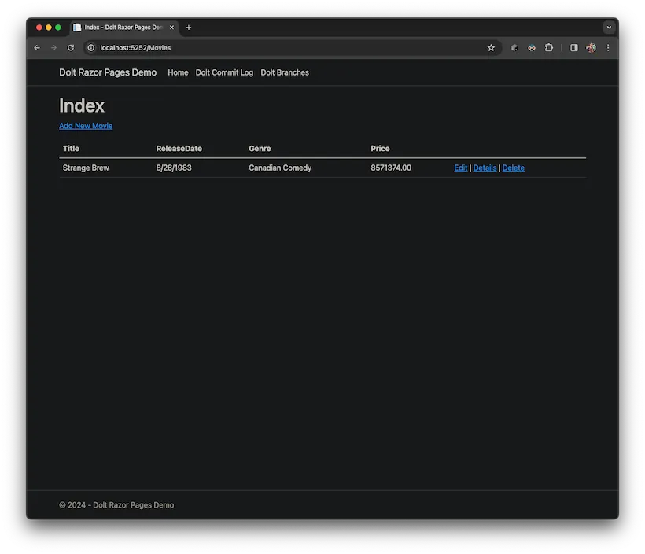Edit the Strange Brew movie entry
Image resolution: width=645 pixels, height=554 pixels.
[x=460, y=168]
